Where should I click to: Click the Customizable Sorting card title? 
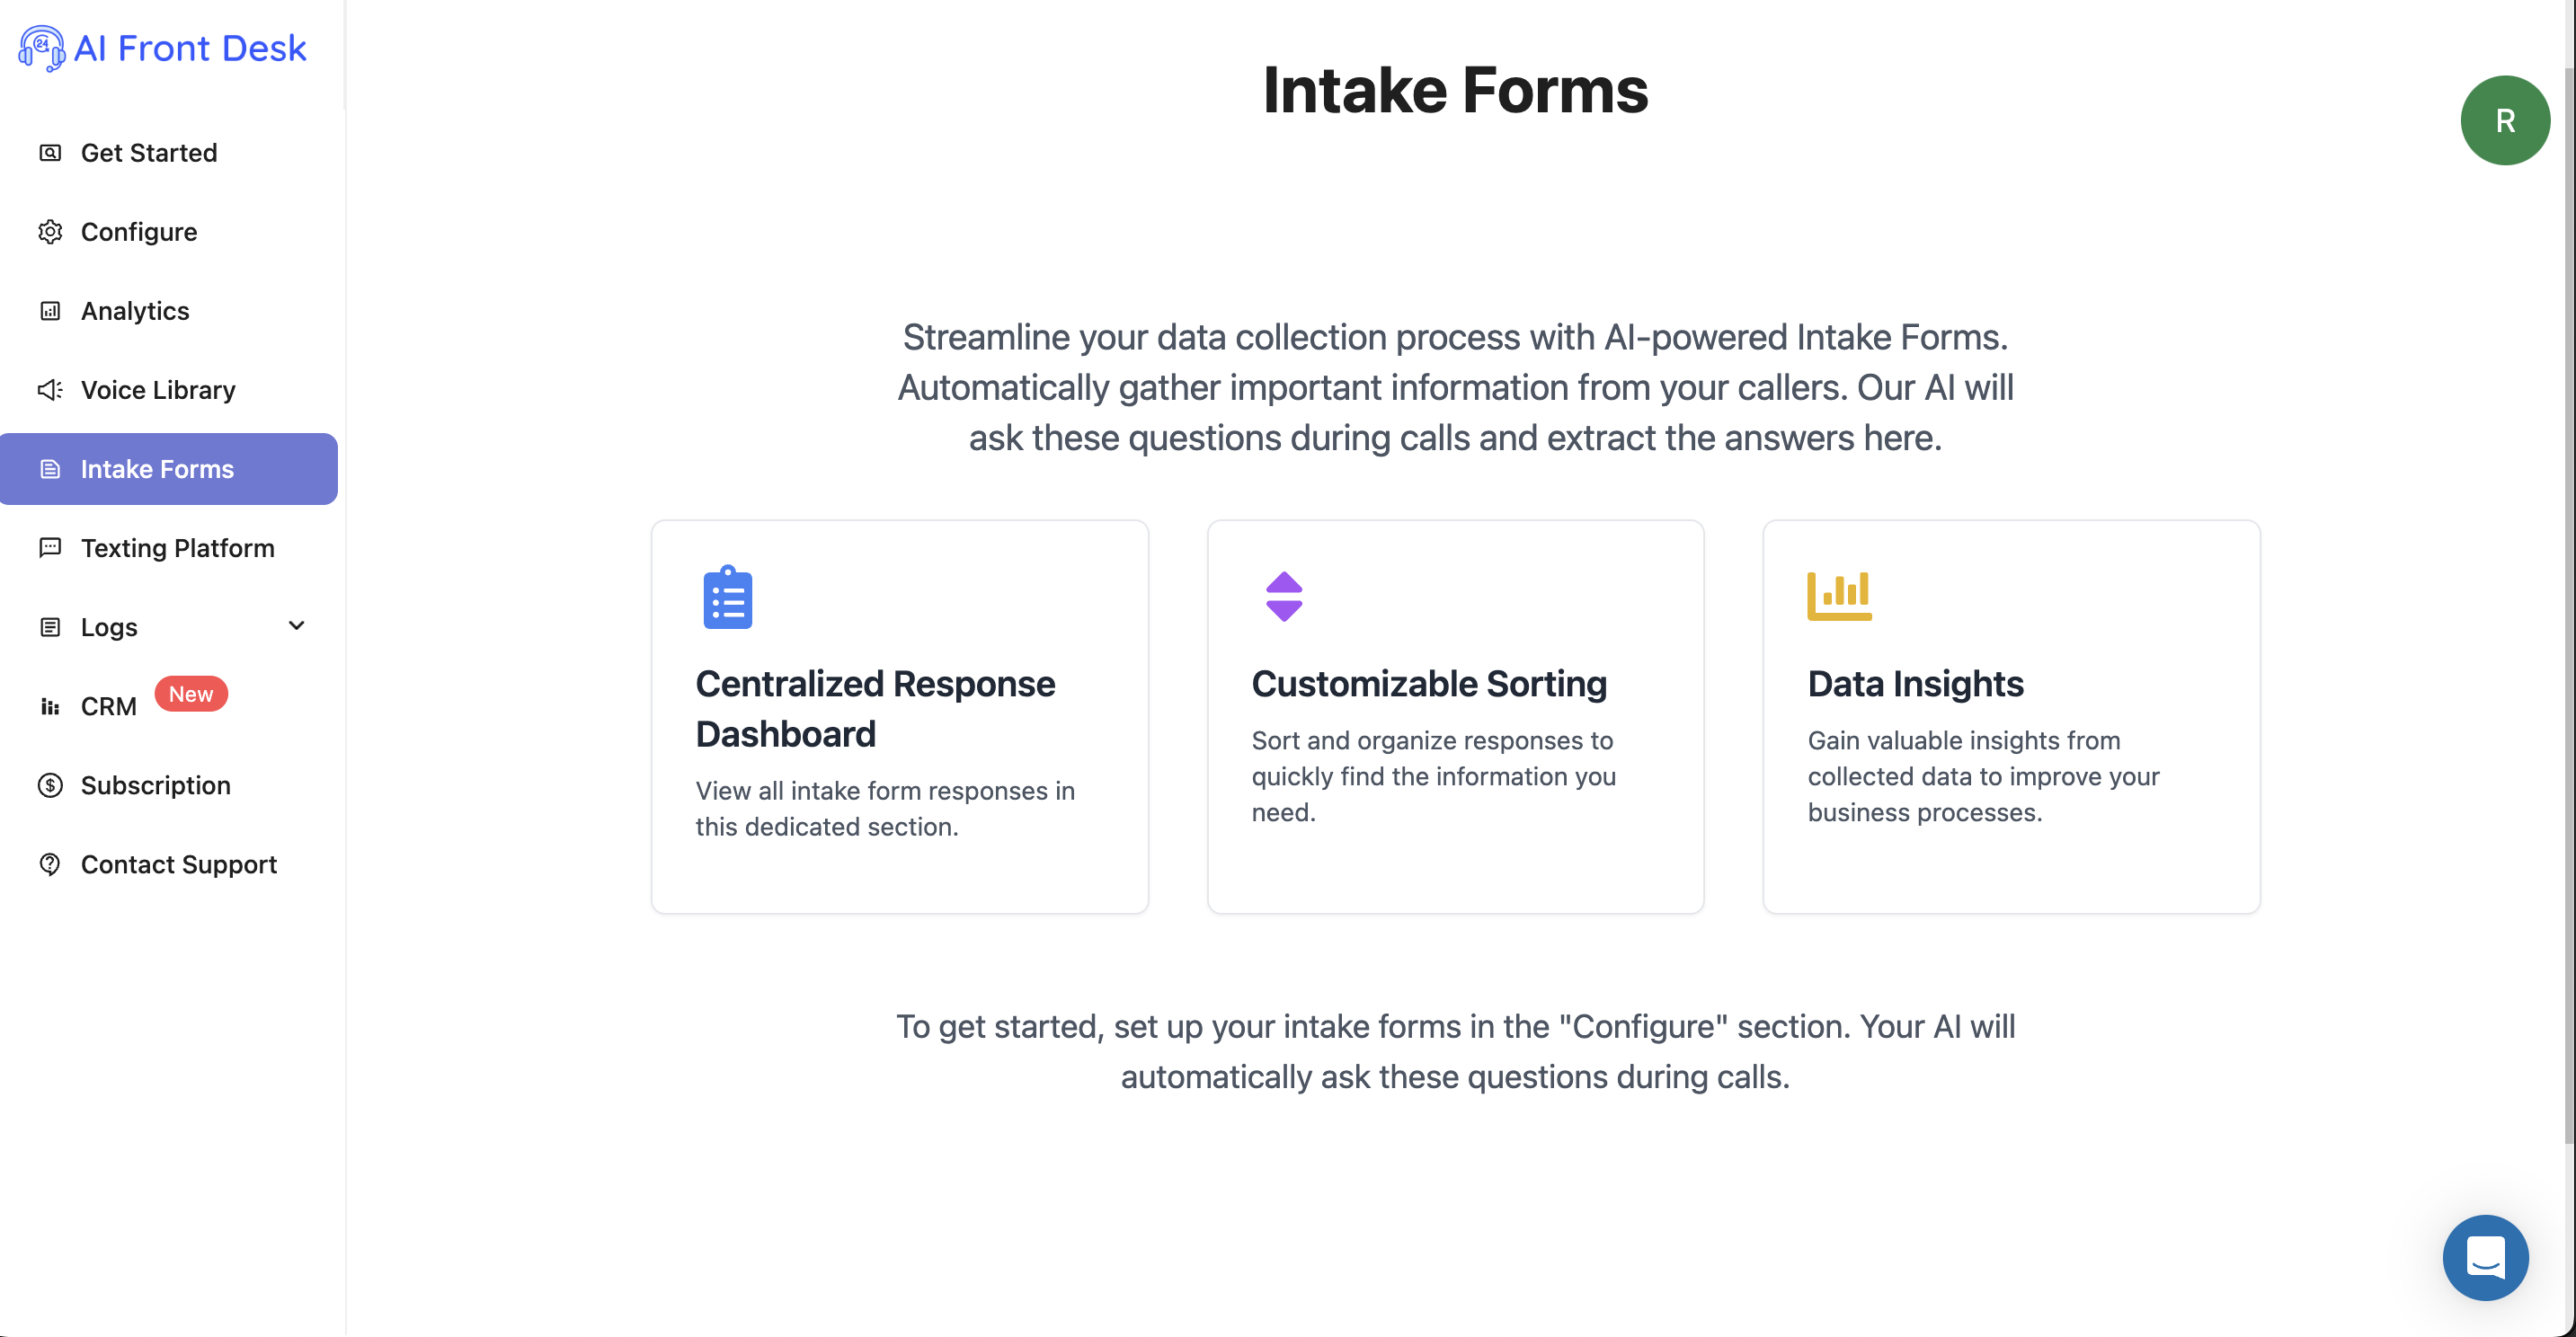pyautogui.click(x=1429, y=684)
